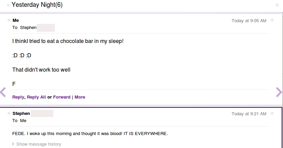The width and height of the screenshot is (283, 148).
Task: Click the Me sender name in first message
Action: pyautogui.click(x=16, y=20)
